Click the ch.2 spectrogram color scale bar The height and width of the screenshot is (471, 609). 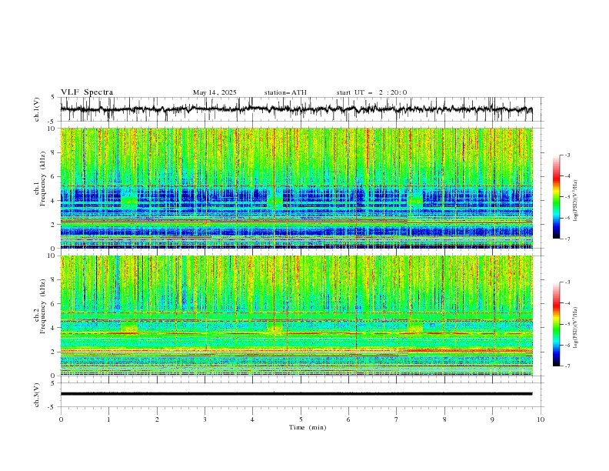[x=556, y=324]
